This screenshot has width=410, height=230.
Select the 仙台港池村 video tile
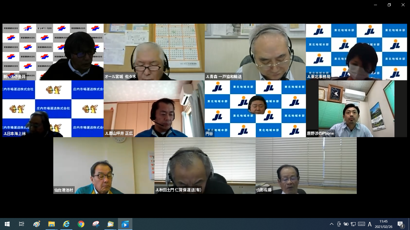[x=104, y=166]
